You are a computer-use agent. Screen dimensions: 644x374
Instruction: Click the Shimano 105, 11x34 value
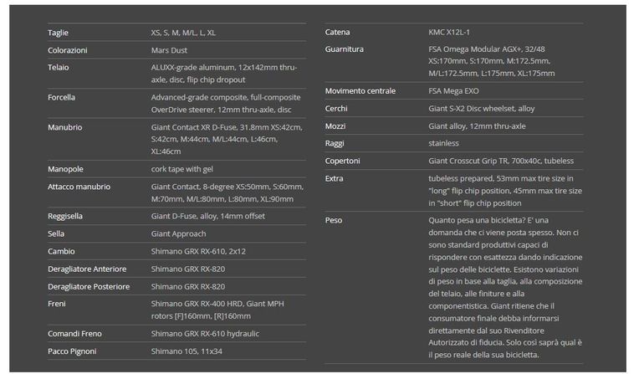point(187,351)
